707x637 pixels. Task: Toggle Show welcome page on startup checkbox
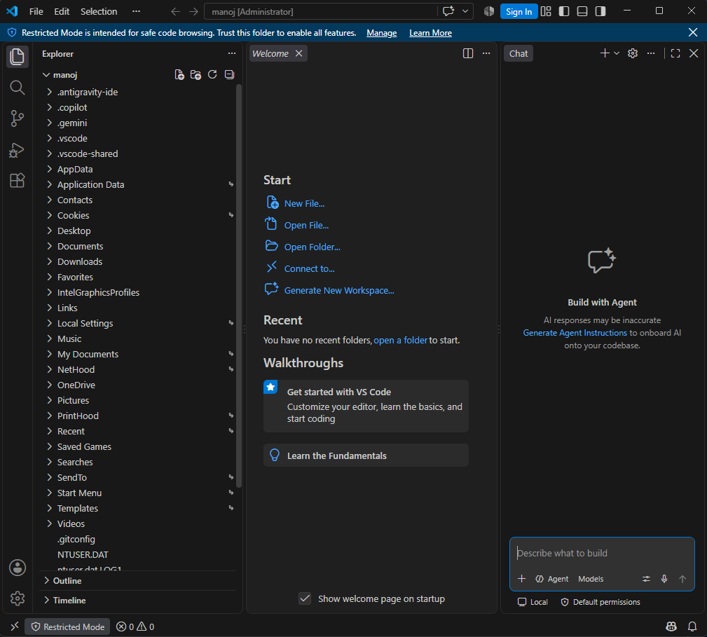click(305, 598)
